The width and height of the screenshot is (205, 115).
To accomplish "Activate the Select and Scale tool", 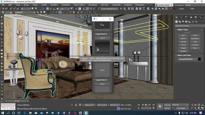I will 54,9.
